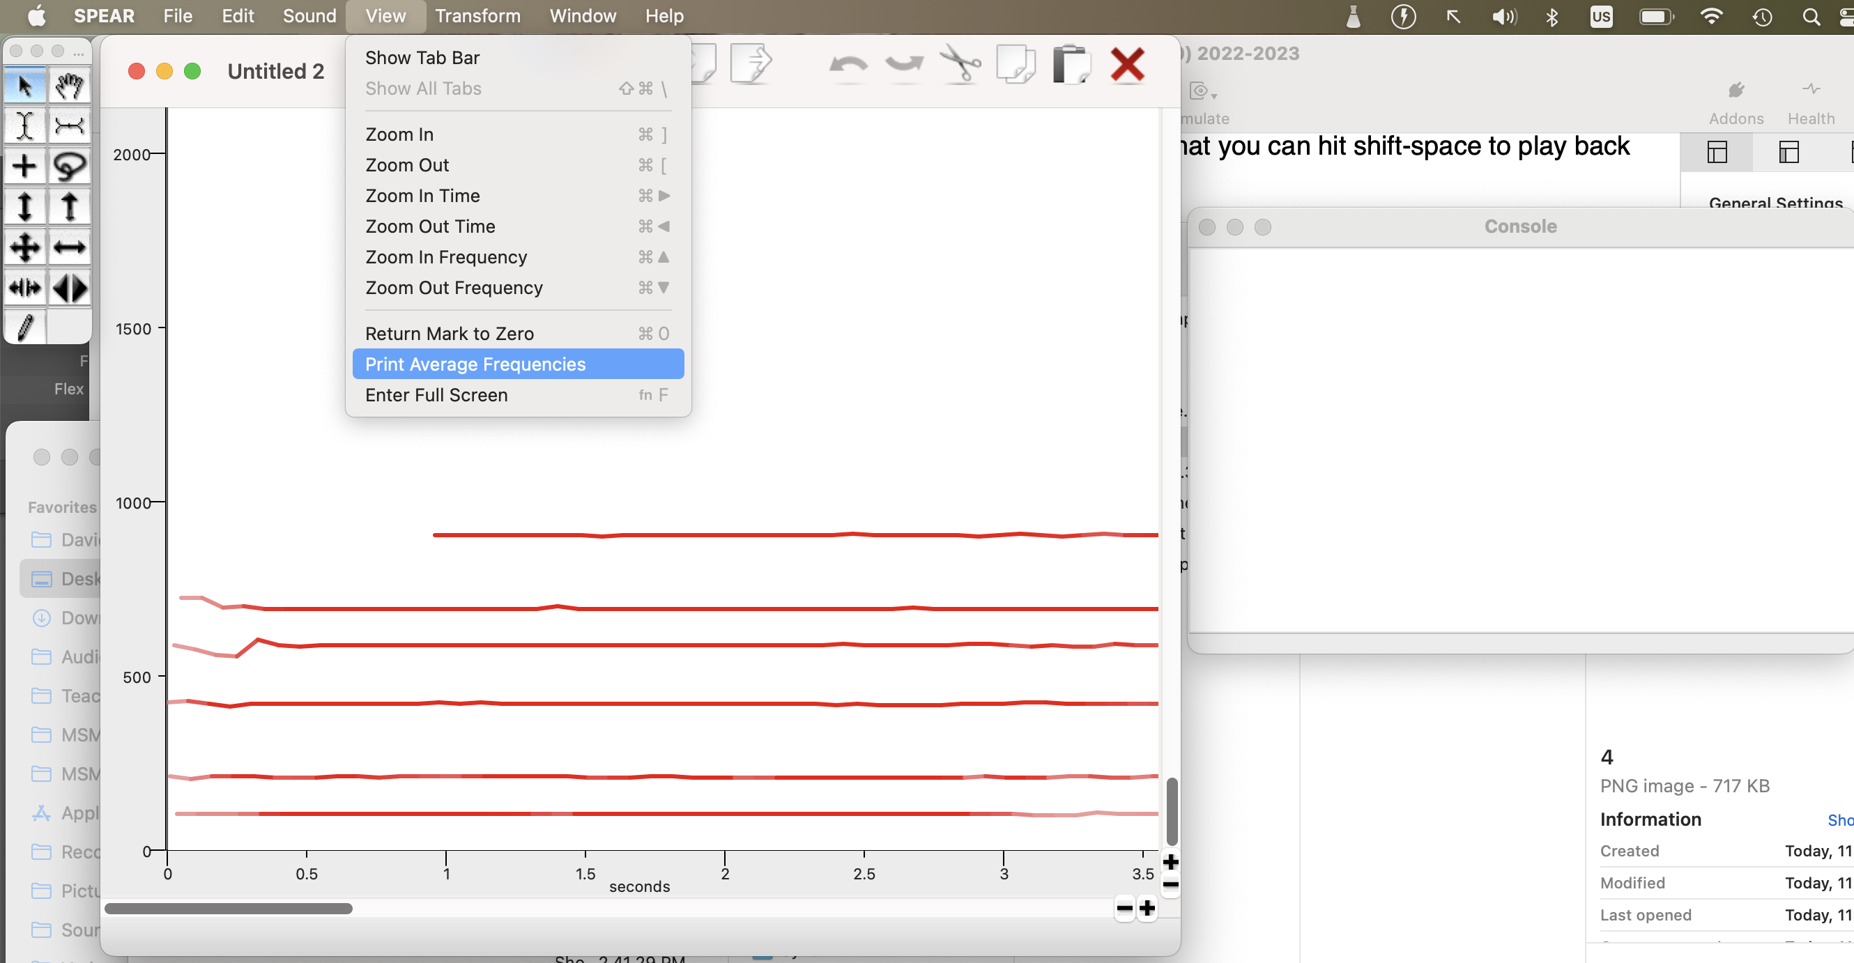Open macOS Spotlight search icon
Viewport: 1854px width, 963px height.
click(x=1811, y=16)
